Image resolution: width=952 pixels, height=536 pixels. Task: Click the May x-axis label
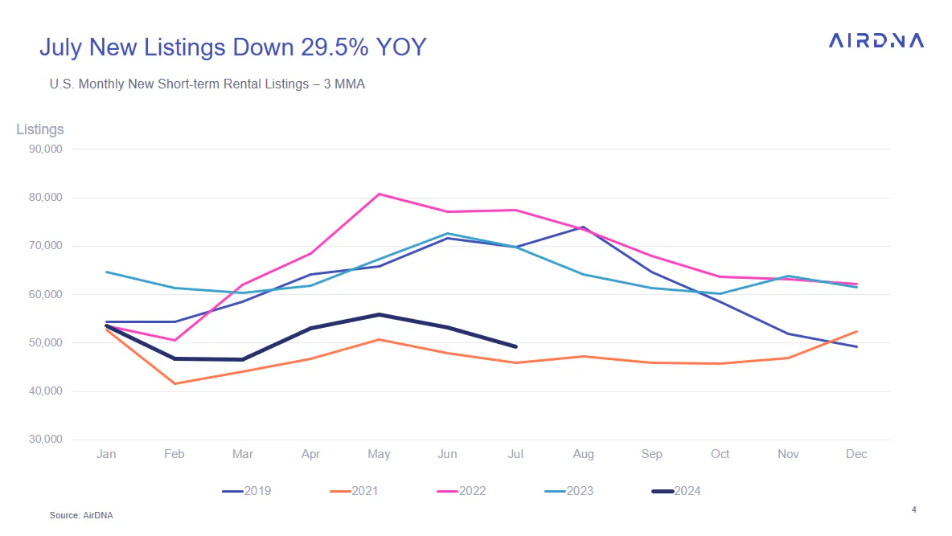(379, 454)
